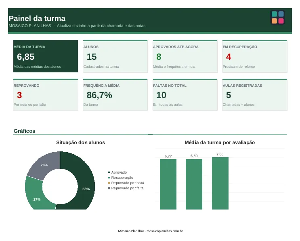Click the 'Reprovado por nota' legend label
The width and height of the screenshot is (300, 241).
click(128, 183)
